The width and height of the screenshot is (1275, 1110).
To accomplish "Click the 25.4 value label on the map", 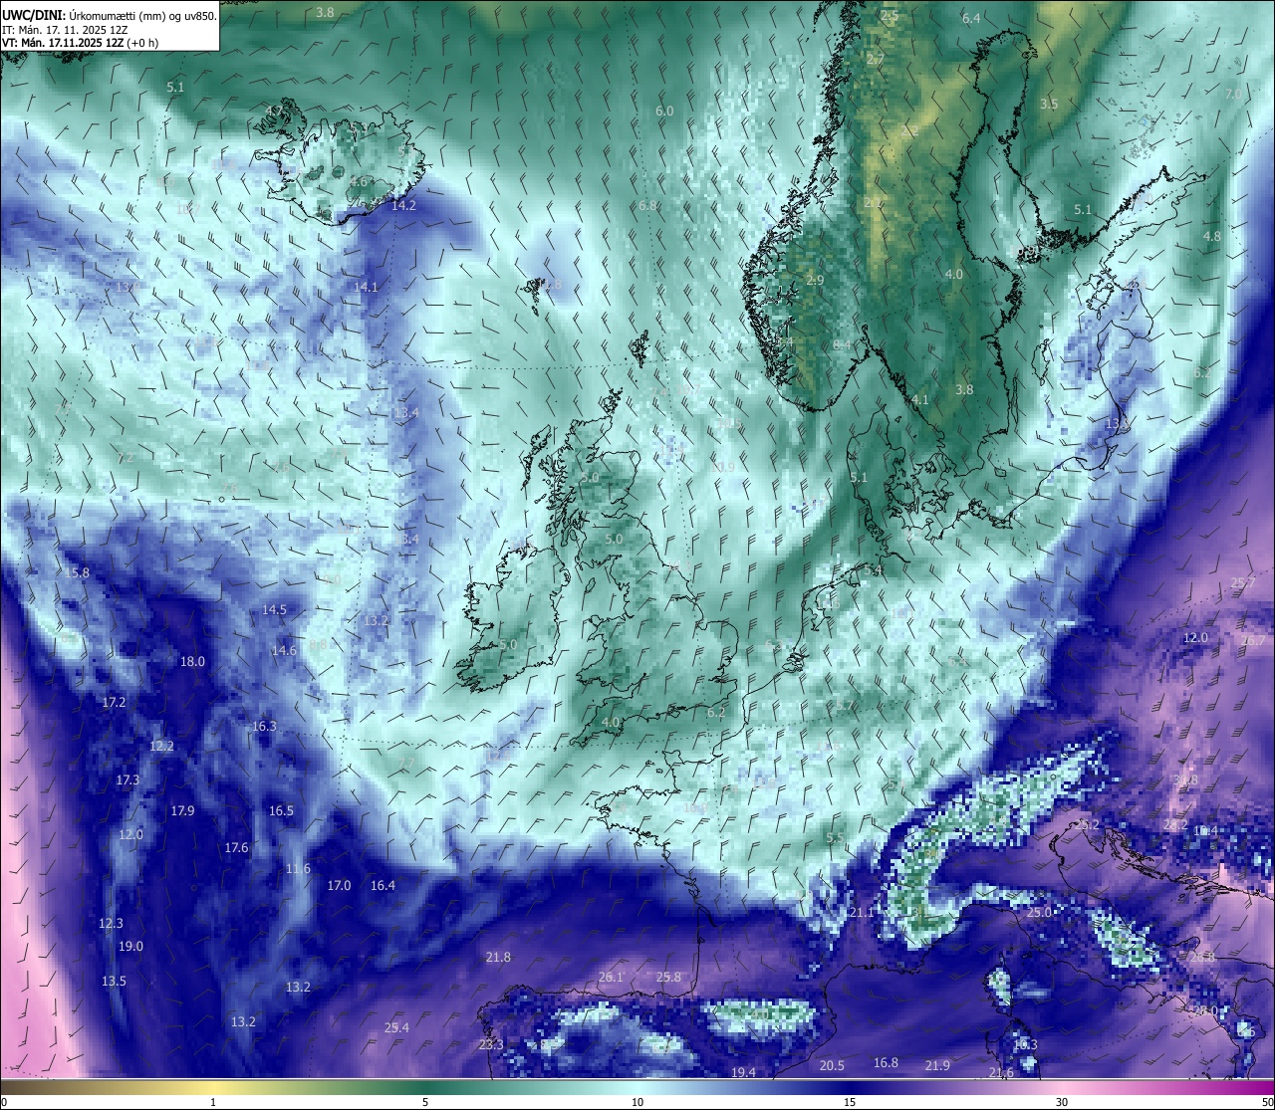I will pos(396,1028).
